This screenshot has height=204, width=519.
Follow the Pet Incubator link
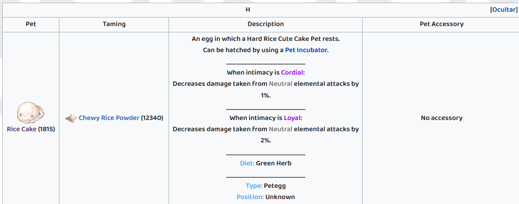coord(306,50)
